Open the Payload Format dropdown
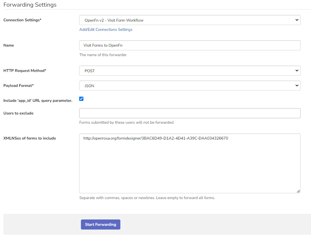 pos(190,86)
